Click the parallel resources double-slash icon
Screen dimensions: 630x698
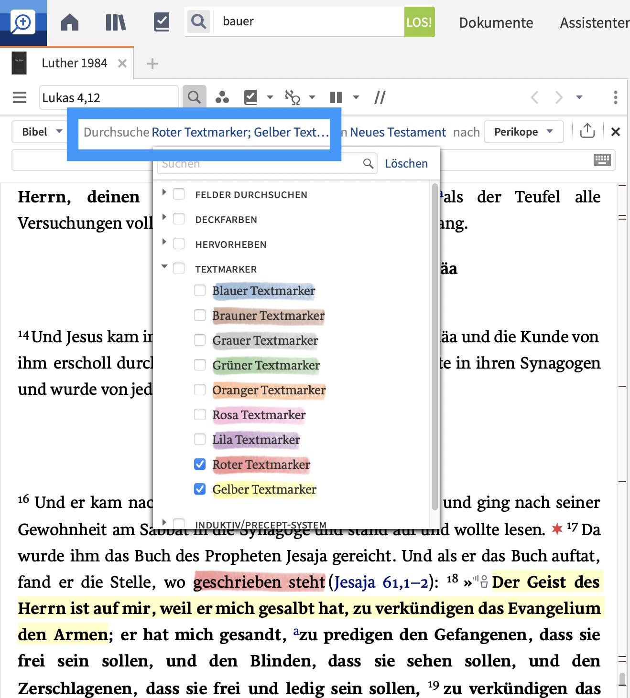click(x=380, y=97)
